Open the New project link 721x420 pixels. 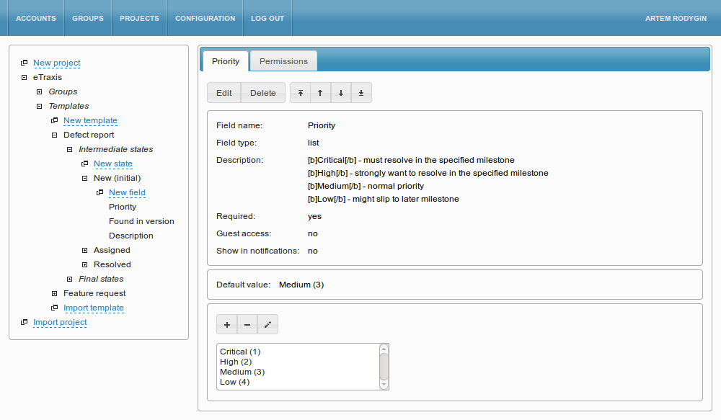56,63
